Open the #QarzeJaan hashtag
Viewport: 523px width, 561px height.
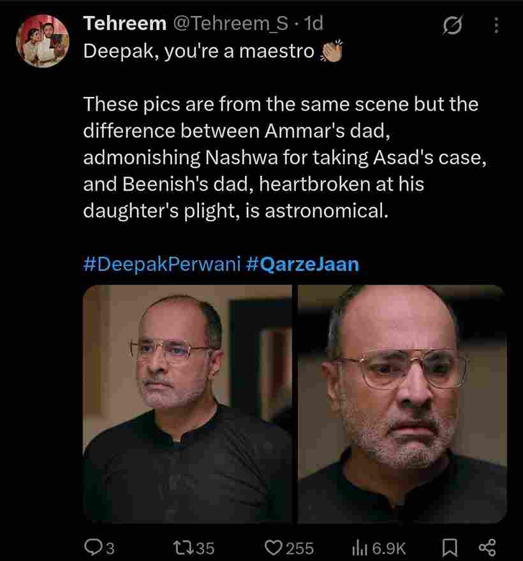(x=302, y=265)
